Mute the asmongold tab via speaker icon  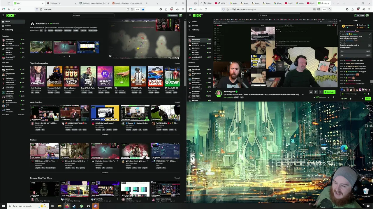(322, 3)
